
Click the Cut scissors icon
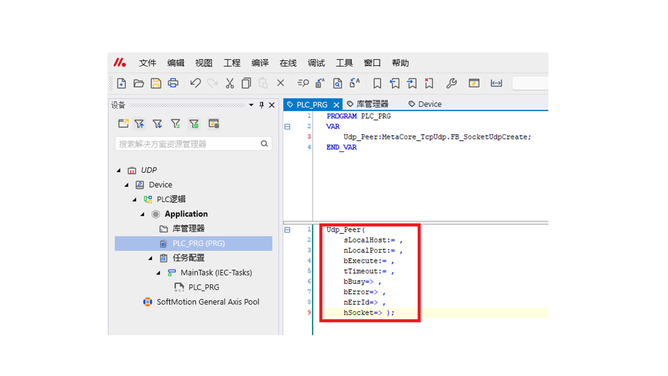click(230, 83)
